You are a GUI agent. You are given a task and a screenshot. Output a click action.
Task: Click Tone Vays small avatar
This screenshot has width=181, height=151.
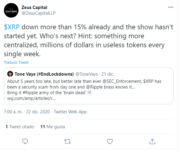click(x=9, y=74)
